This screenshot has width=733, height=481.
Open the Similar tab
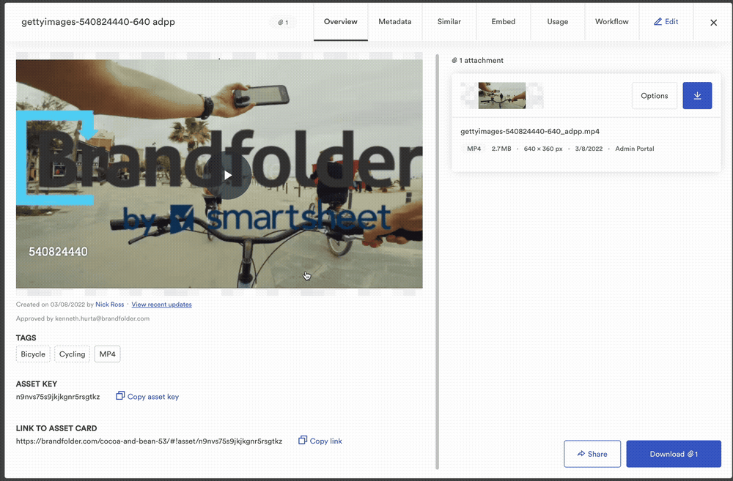449,21
